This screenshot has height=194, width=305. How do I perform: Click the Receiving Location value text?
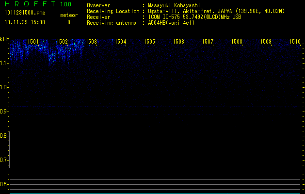click(x=216, y=11)
